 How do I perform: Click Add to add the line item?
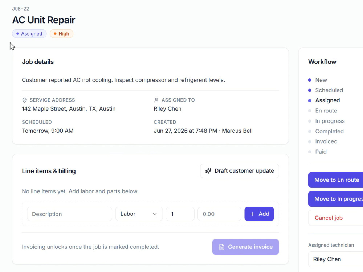click(x=259, y=214)
